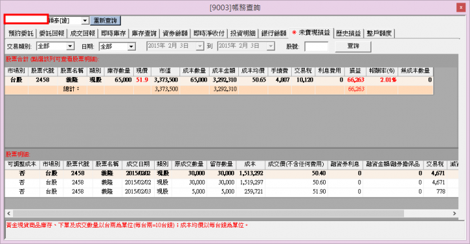
Task: Open the 成交回報 tab
Action: 82,33
